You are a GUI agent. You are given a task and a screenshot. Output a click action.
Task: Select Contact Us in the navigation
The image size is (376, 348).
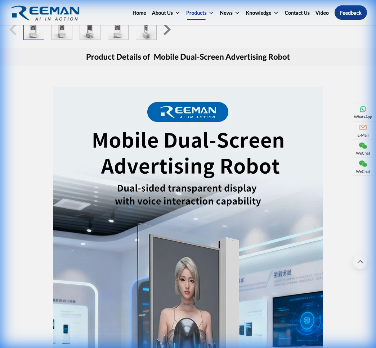(x=297, y=13)
